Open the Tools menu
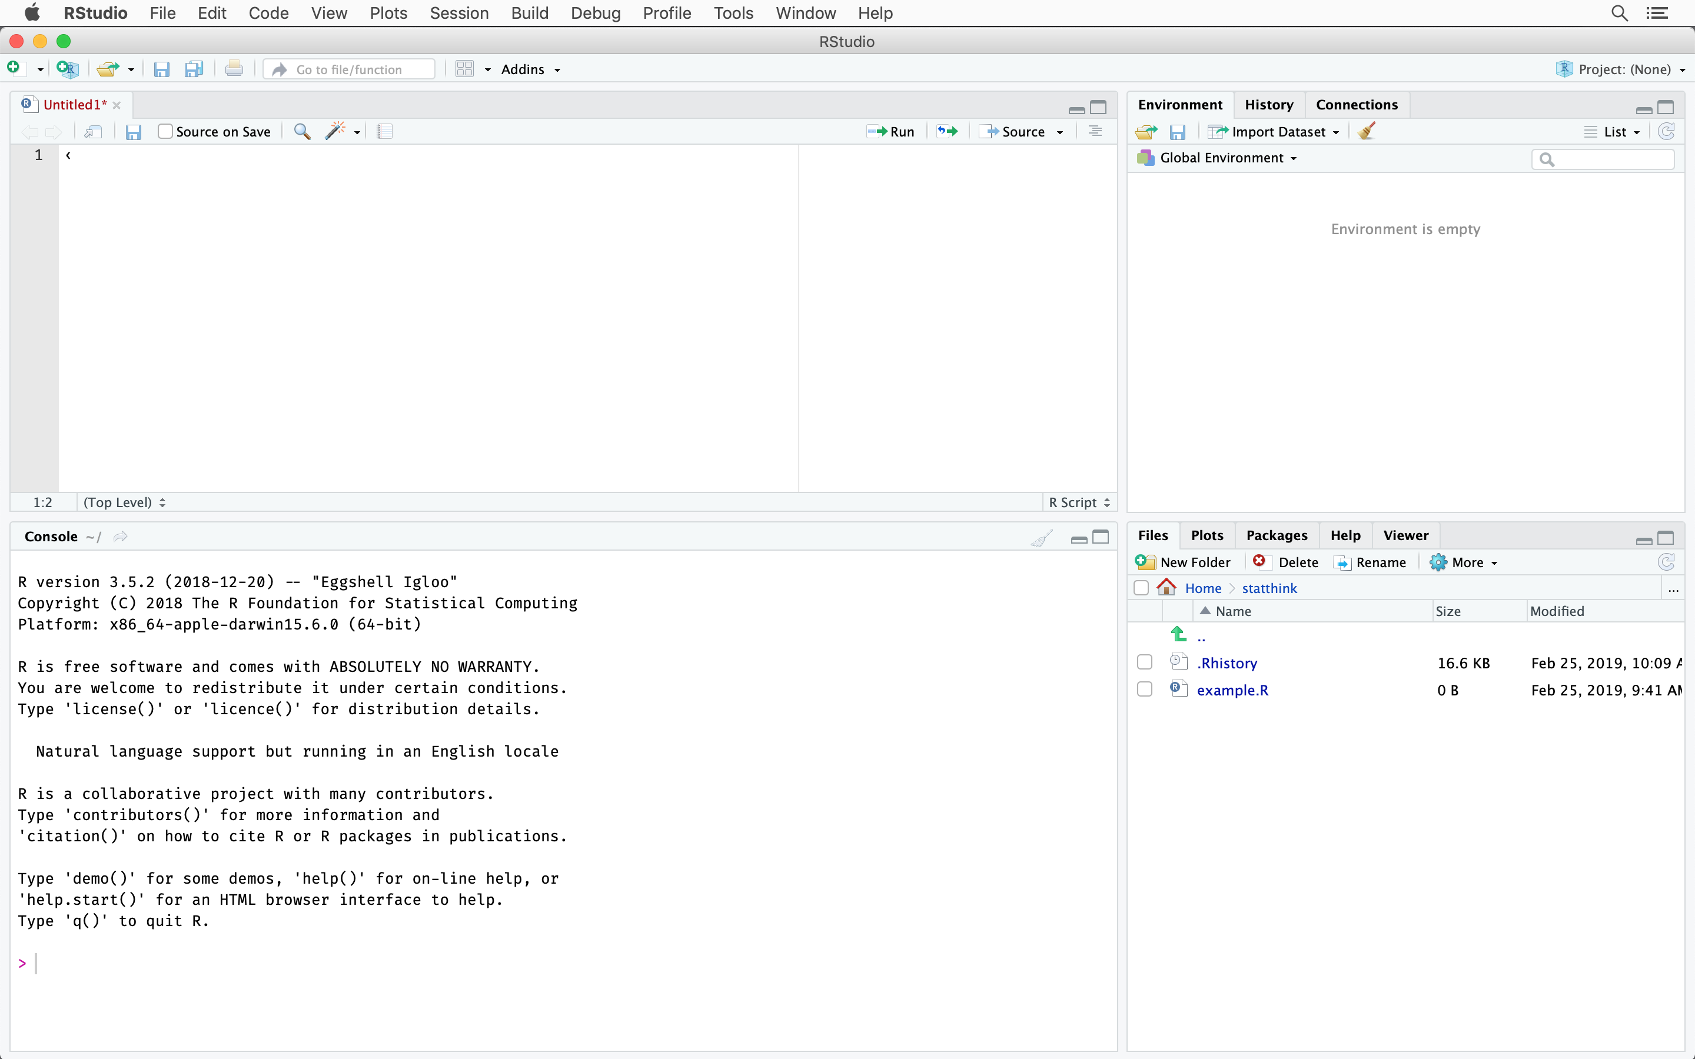1695x1059 pixels. pos(733,14)
